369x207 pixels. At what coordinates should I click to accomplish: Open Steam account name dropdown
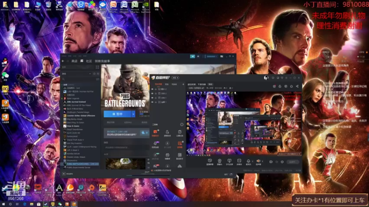(212, 56)
